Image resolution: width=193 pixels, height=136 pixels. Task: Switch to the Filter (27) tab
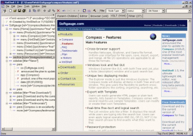tap(135, 16)
